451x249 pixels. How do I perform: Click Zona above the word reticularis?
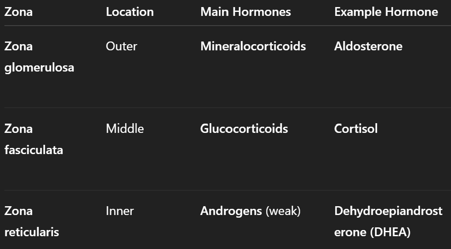pyautogui.click(x=19, y=211)
